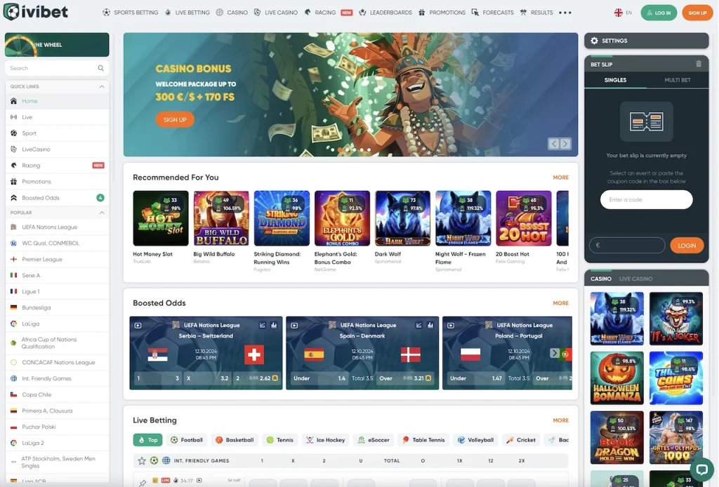719x487 pixels.
Task: Click the language flag selector EN
Action: 623,13
